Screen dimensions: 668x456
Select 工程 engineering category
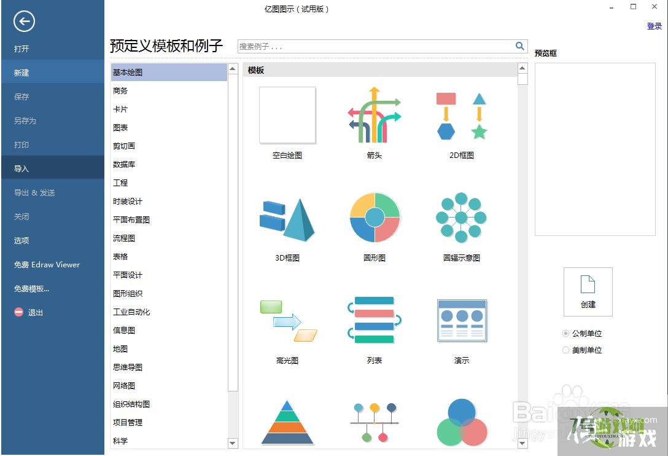(169, 183)
